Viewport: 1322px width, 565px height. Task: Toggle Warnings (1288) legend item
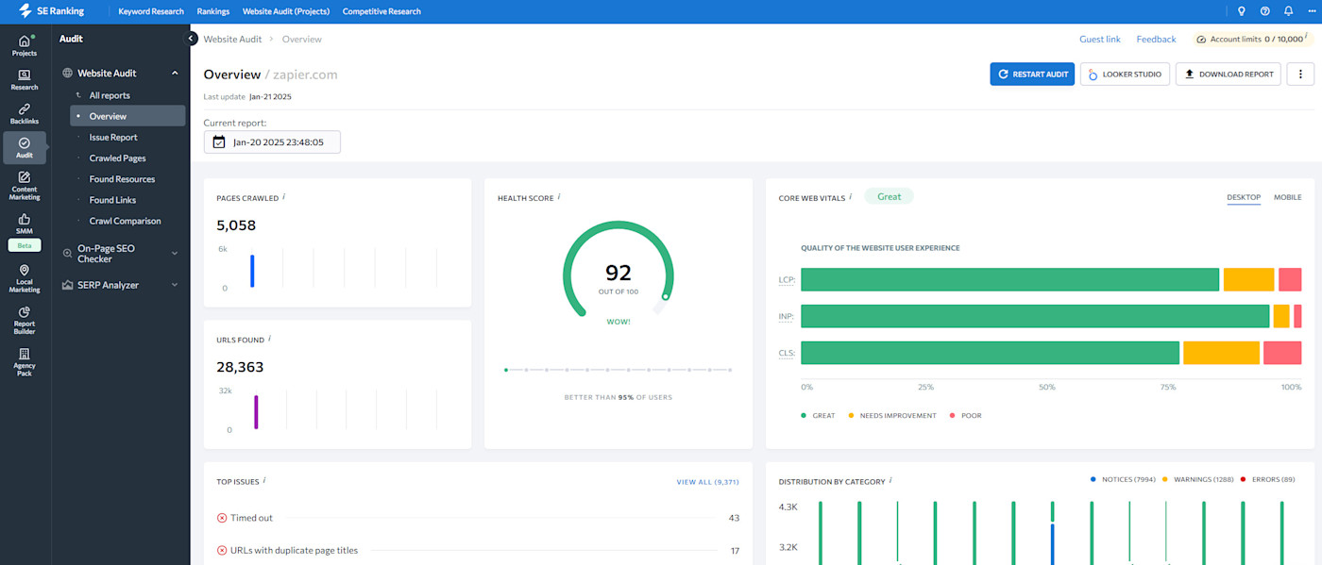tap(1197, 480)
